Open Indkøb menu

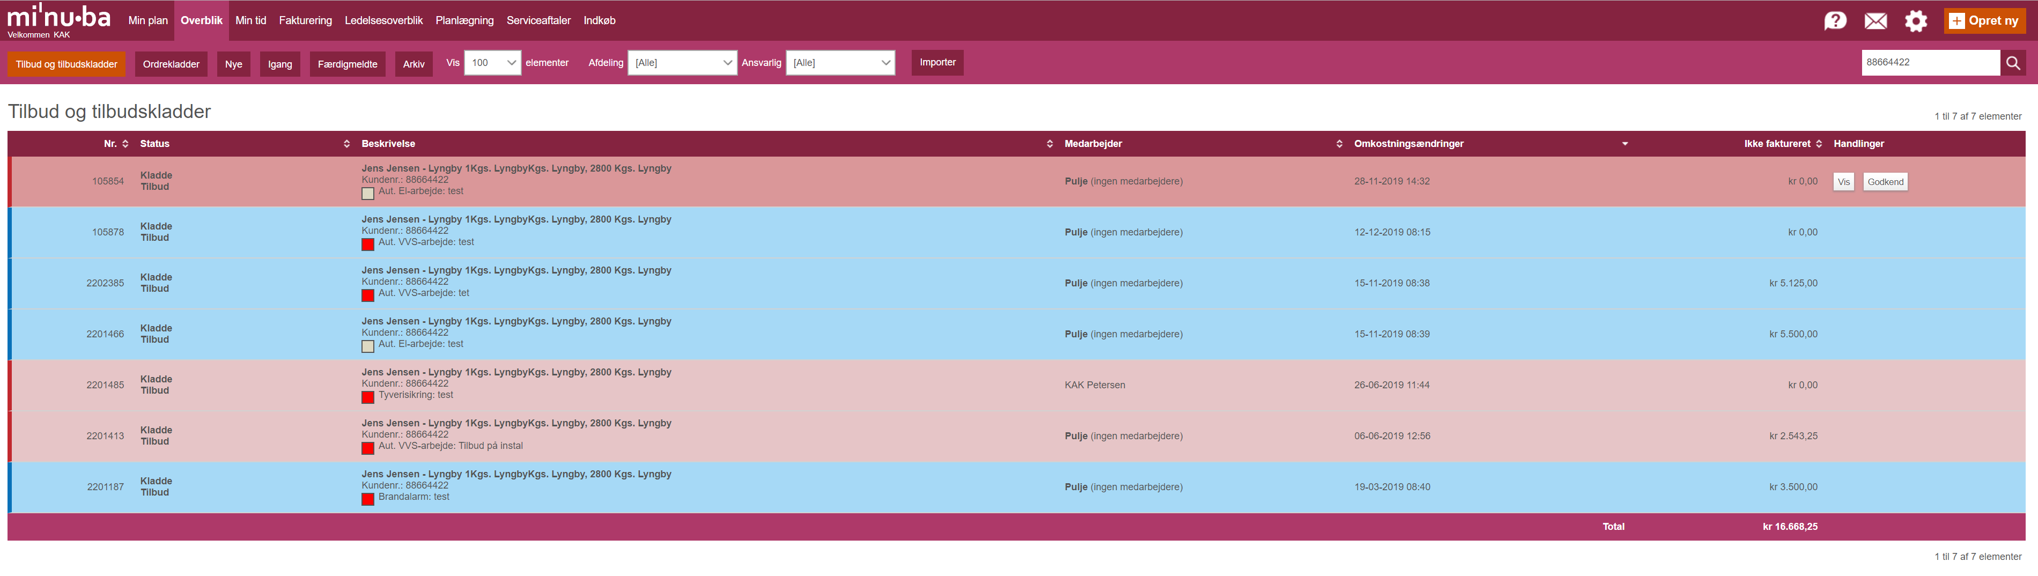600,20
